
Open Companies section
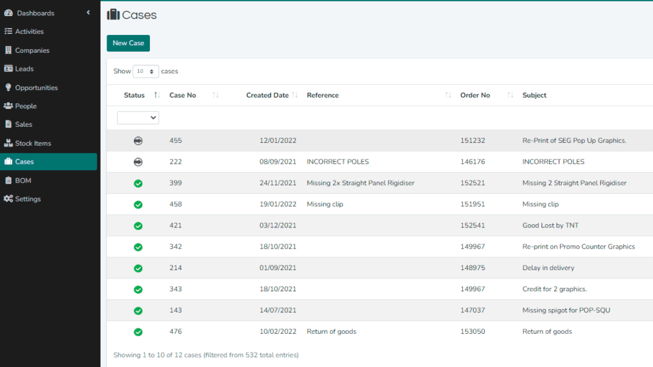[x=48, y=50]
